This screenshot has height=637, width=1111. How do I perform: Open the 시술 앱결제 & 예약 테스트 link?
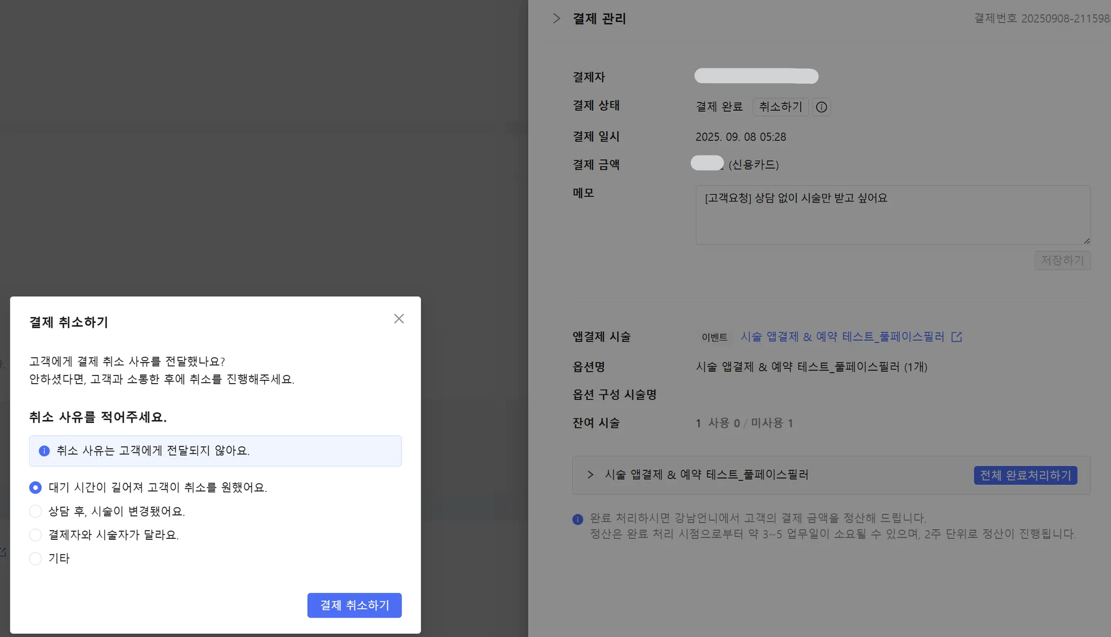point(842,337)
